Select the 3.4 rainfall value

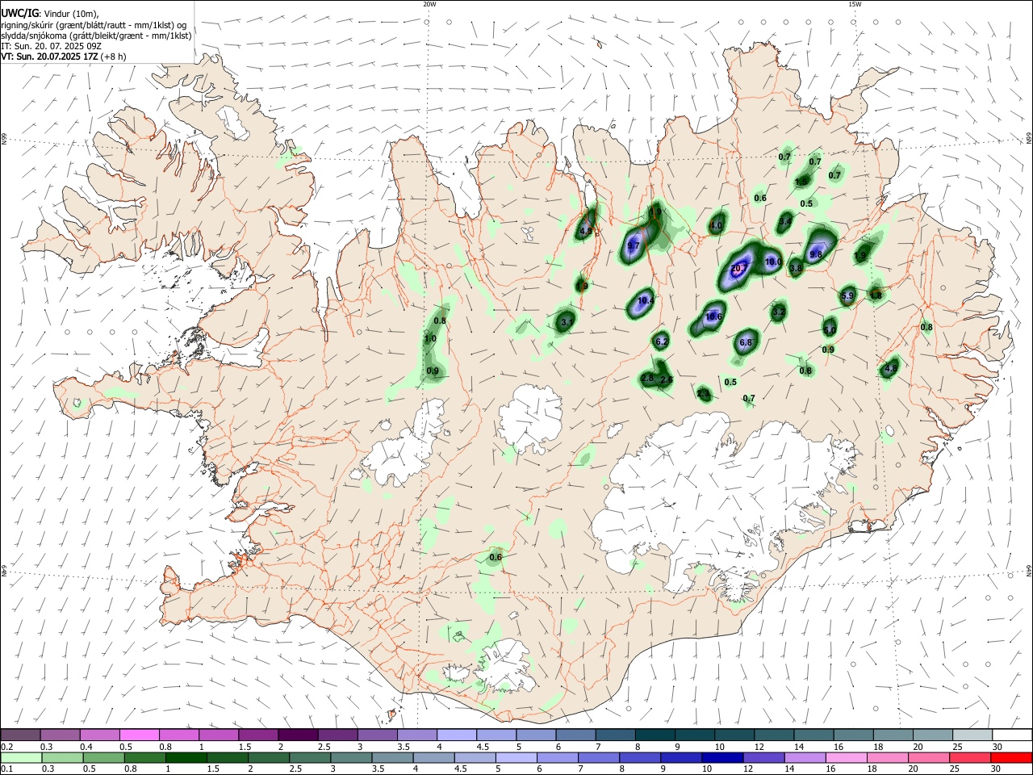(x=786, y=221)
